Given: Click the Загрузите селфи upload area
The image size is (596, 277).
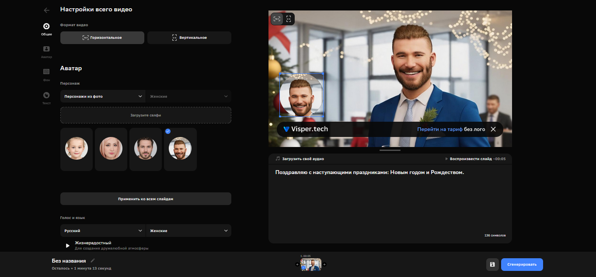Looking at the screenshot, I should [146, 115].
